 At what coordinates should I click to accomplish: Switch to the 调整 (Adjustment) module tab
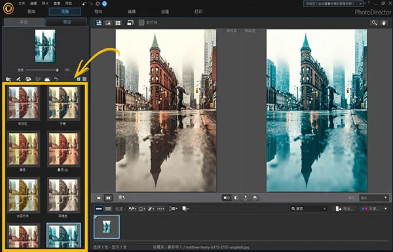click(65, 12)
